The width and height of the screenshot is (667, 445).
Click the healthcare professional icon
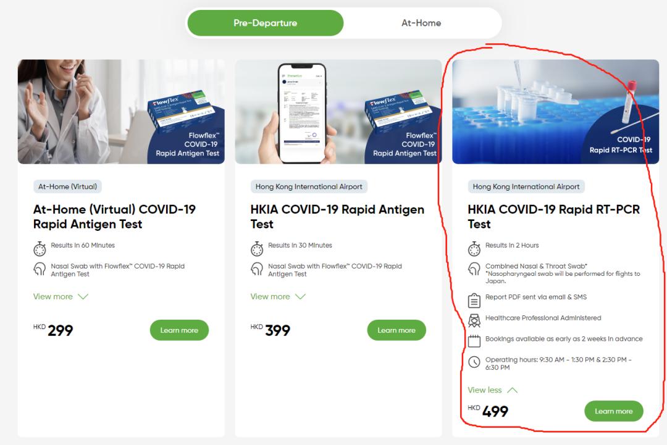pyautogui.click(x=474, y=321)
